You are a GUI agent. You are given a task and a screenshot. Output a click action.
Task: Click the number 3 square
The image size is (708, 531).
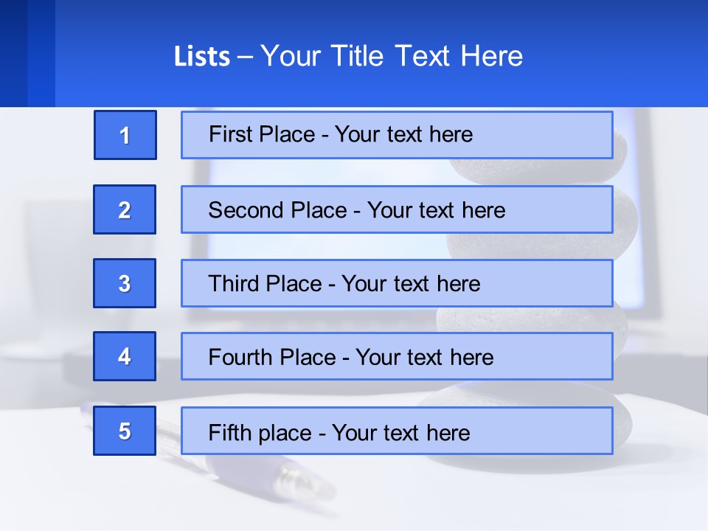coord(125,283)
